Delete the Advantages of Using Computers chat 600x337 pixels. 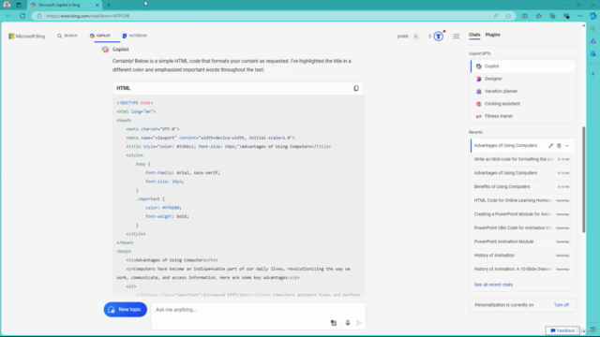click(x=559, y=146)
